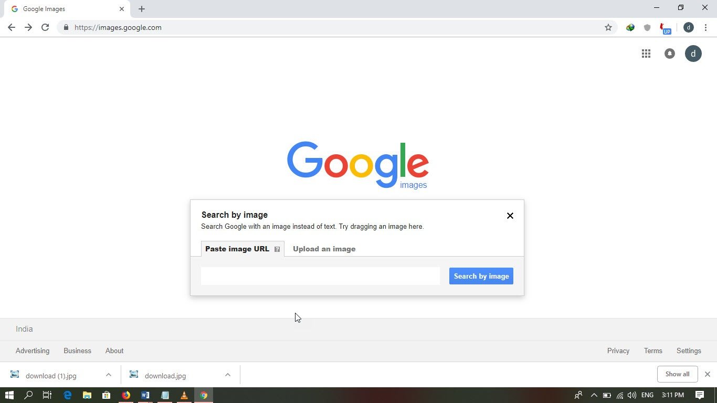
Task: Click the shield extension icon
Action: [x=647, y=27]
